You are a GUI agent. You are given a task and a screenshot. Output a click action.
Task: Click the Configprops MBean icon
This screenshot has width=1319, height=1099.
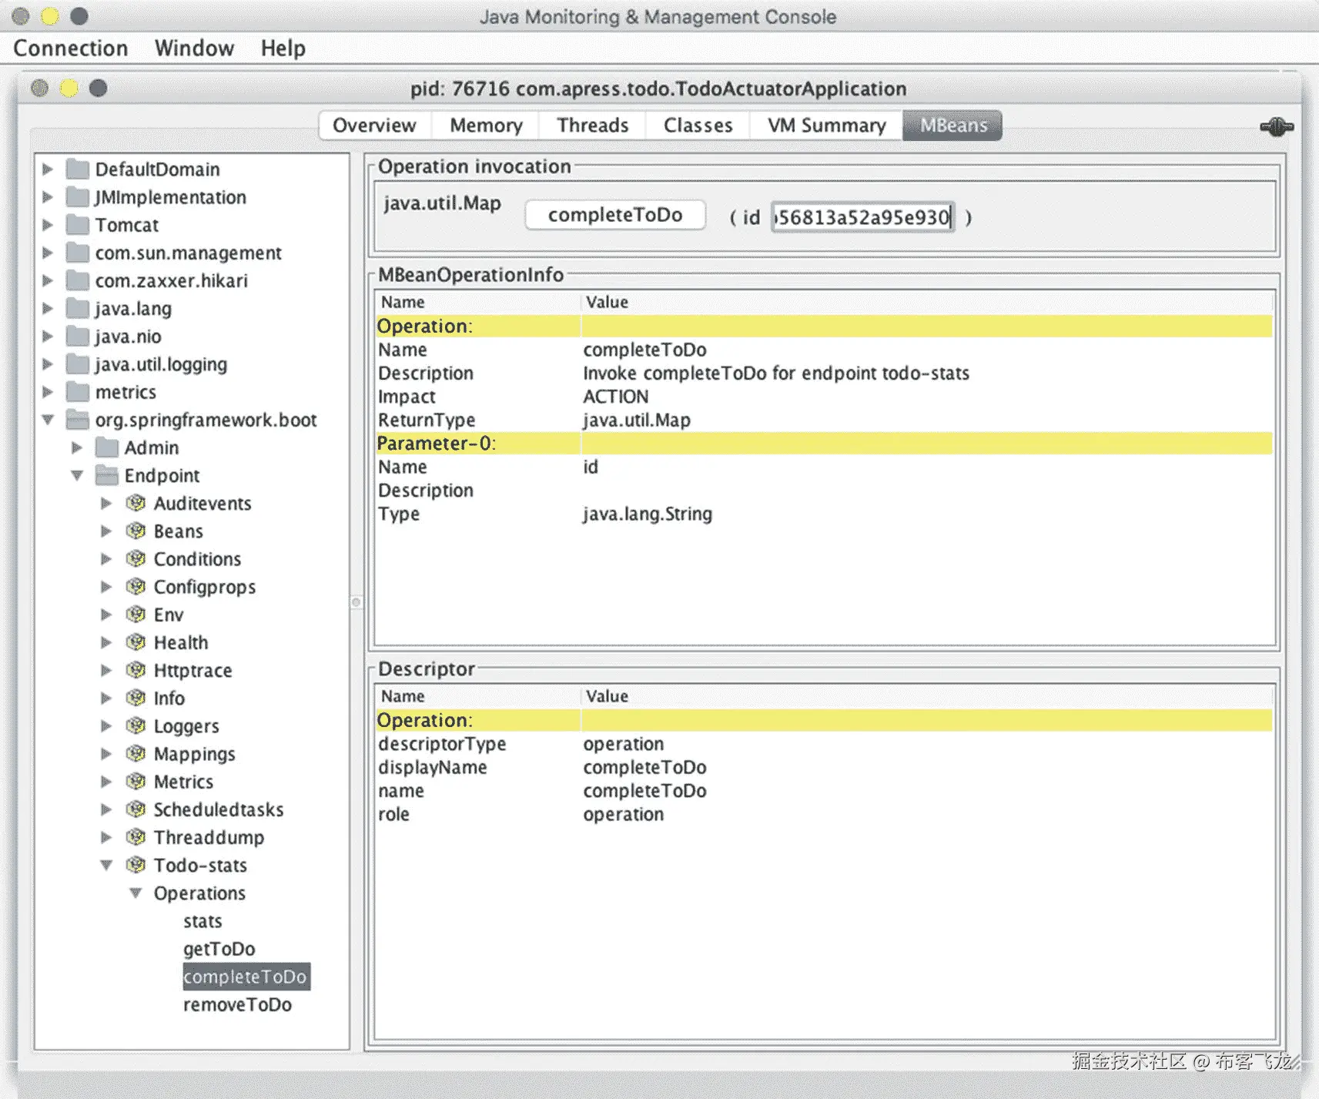point(136,586)
